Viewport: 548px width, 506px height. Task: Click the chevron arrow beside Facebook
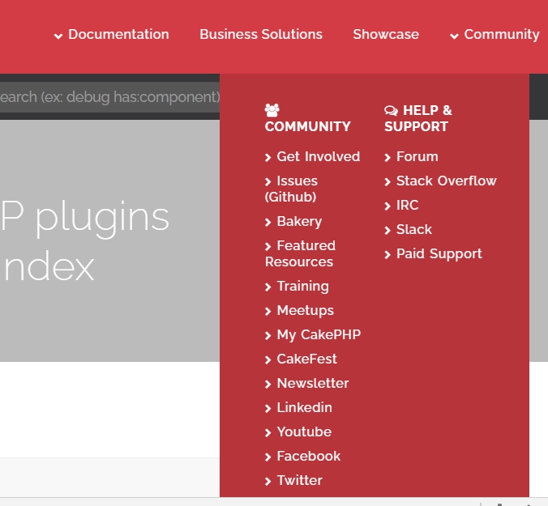point(268,457)
